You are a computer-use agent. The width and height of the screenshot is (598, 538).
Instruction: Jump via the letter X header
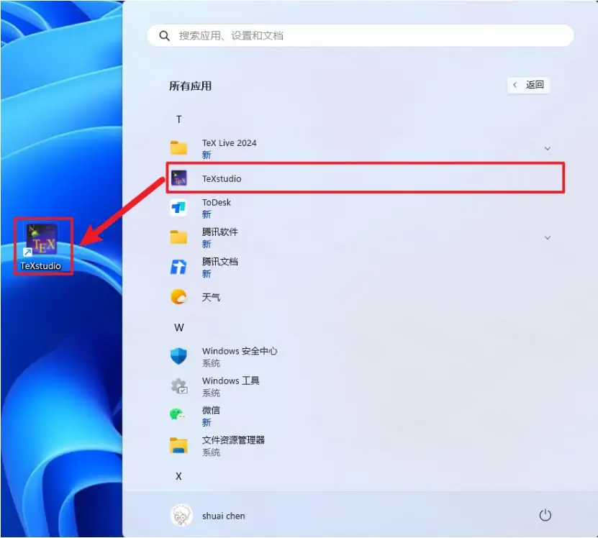178,476
